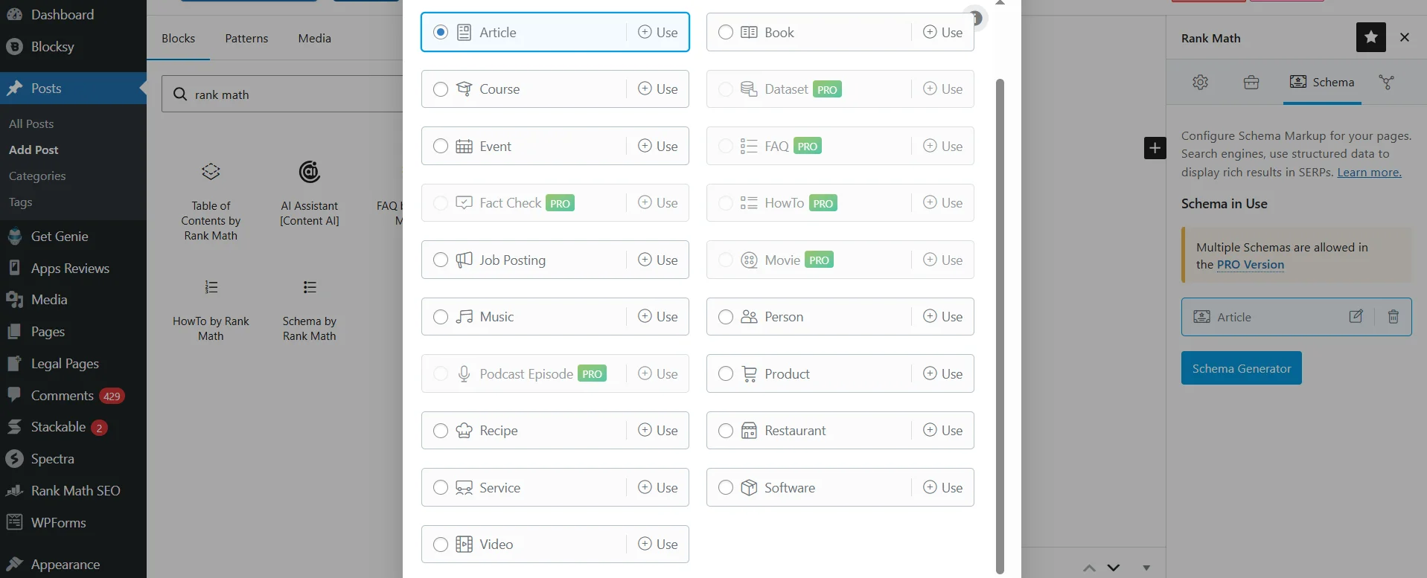Switch to the Blocks inserter tab
The image size is (1427, 578).
(x=178, y=38)
